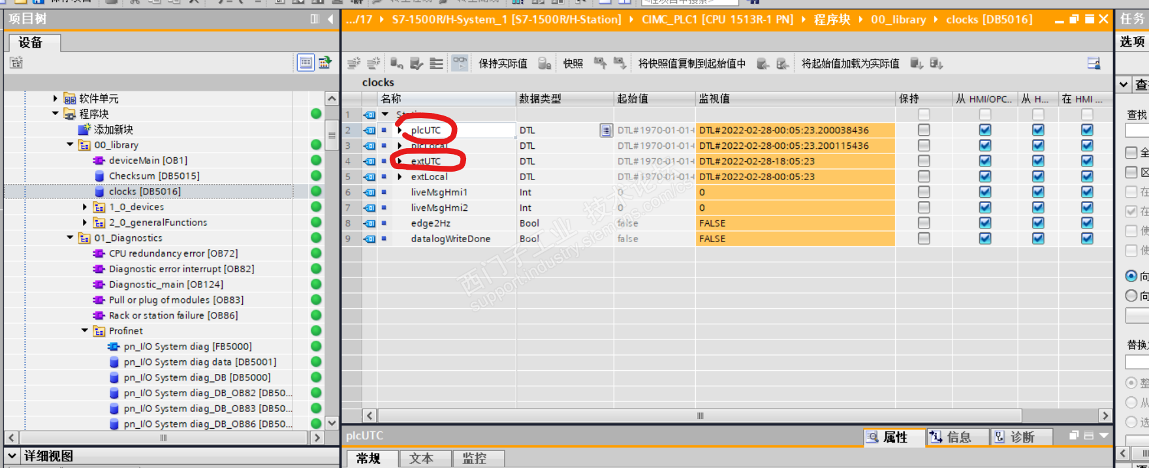This screenshot has height=468, width=1149.
Task: Click start value browse icon for plcUTC
Action: click(605, 130)
